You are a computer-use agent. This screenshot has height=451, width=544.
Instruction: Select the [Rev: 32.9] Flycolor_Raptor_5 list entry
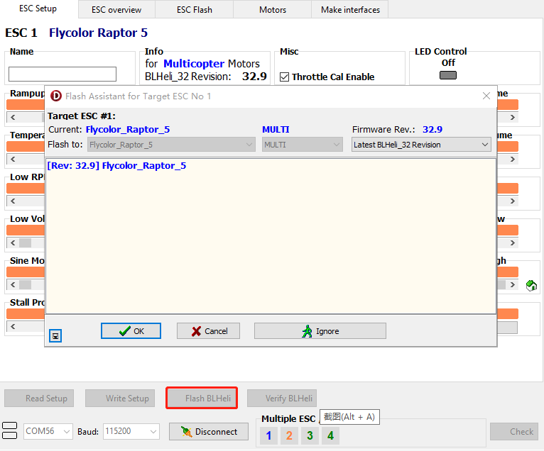point(116,165)
